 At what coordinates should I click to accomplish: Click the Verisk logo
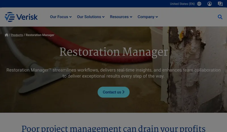[21, 17]
